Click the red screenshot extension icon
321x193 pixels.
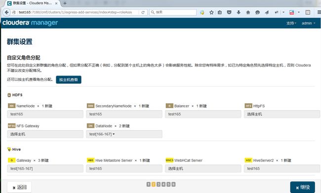pyautogui.click(x=292, y=12)
